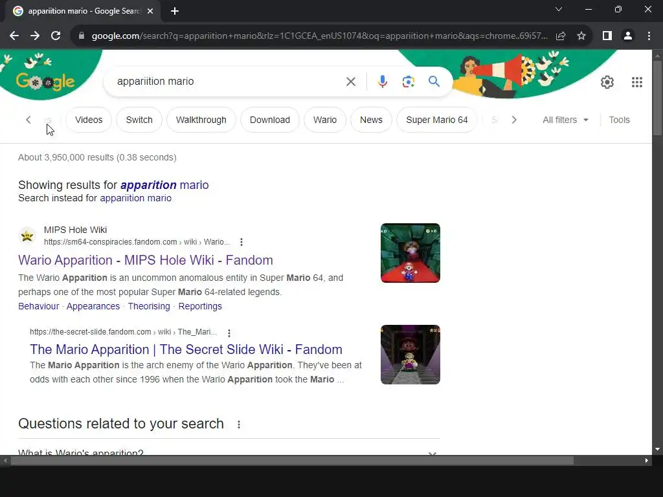Open Google apps grid

click(x=637, y=82)
